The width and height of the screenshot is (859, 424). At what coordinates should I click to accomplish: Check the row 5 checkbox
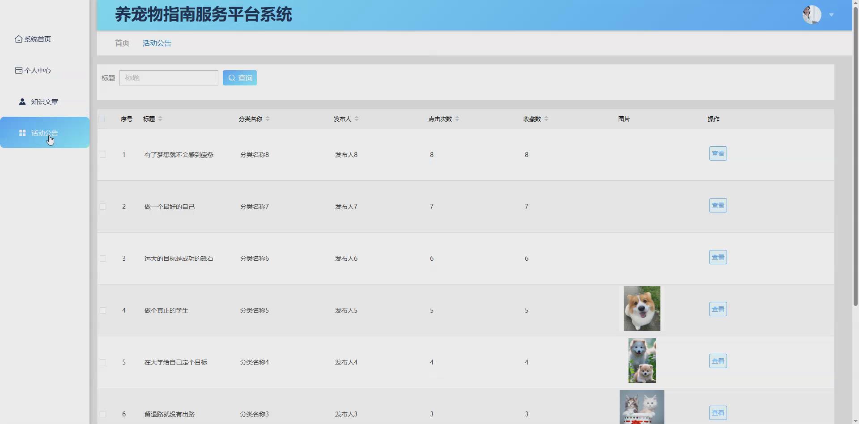pyautogui.click(x=103, y=362)
